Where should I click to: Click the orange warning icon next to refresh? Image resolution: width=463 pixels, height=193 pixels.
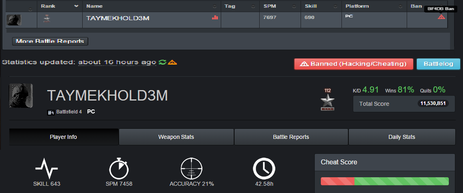172,62
